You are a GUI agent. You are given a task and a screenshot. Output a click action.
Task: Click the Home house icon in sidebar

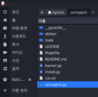5,20
